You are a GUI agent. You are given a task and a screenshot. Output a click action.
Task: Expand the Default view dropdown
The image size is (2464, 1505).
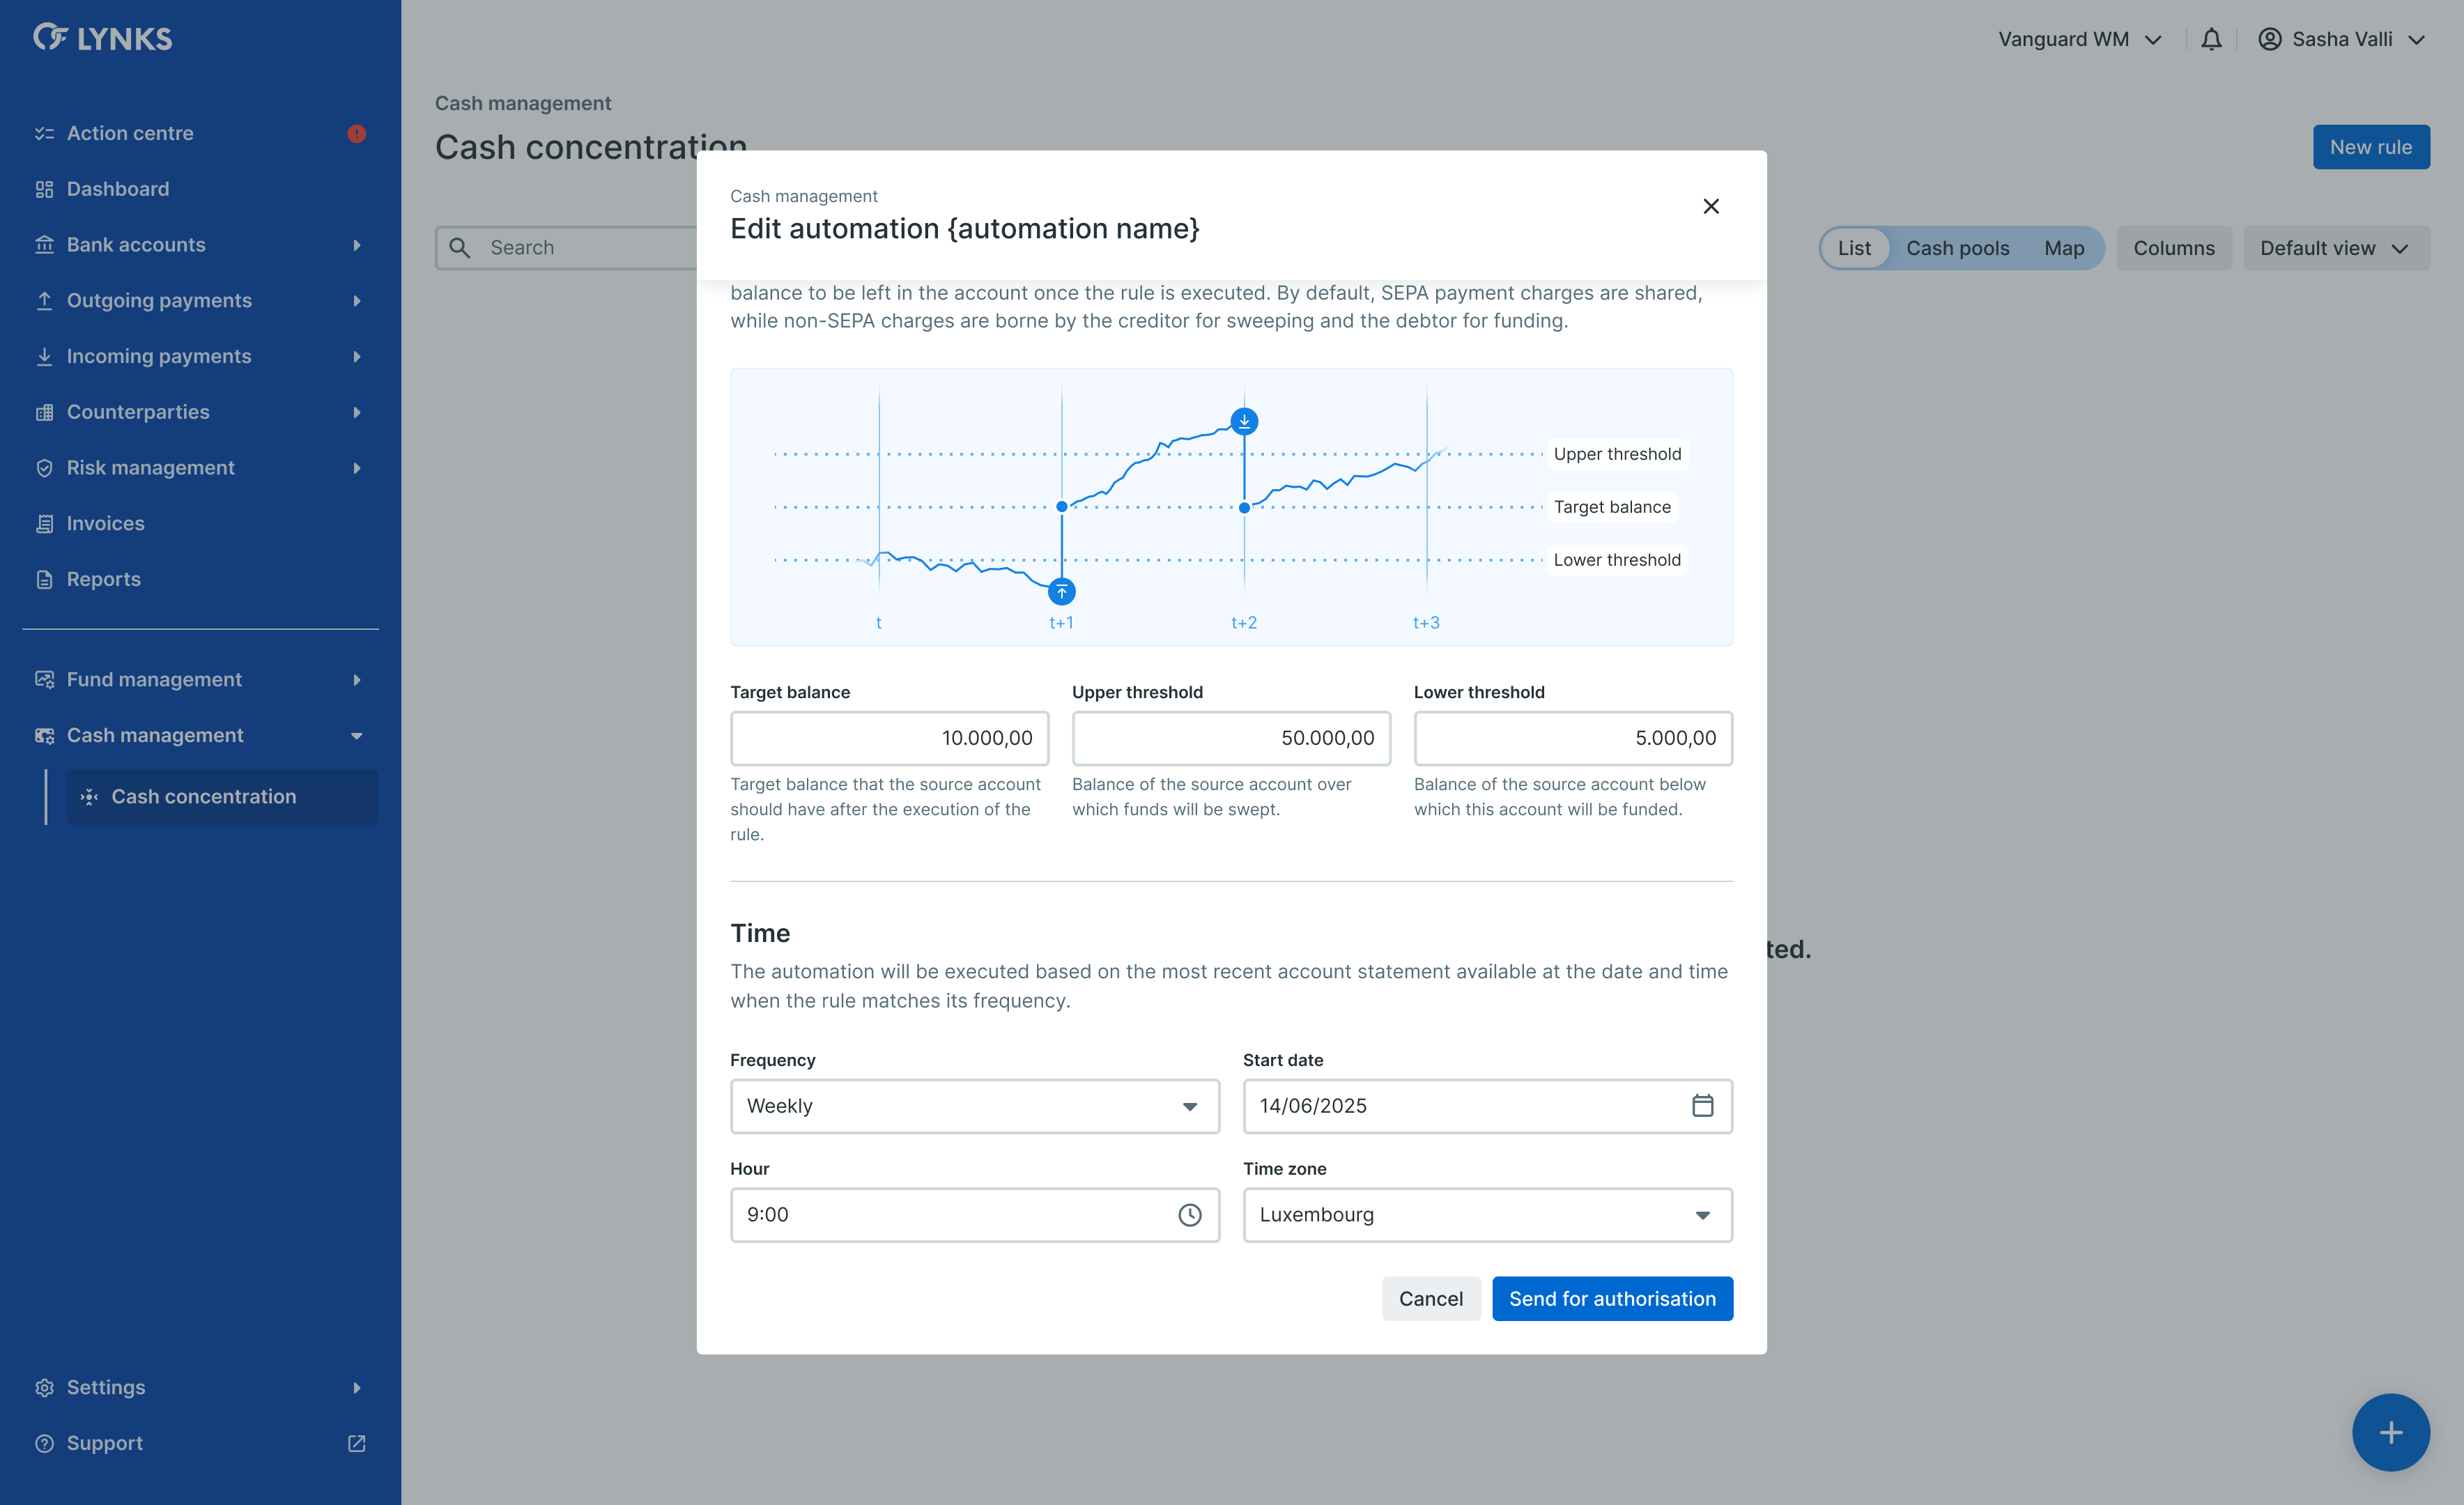(2335, 248)
